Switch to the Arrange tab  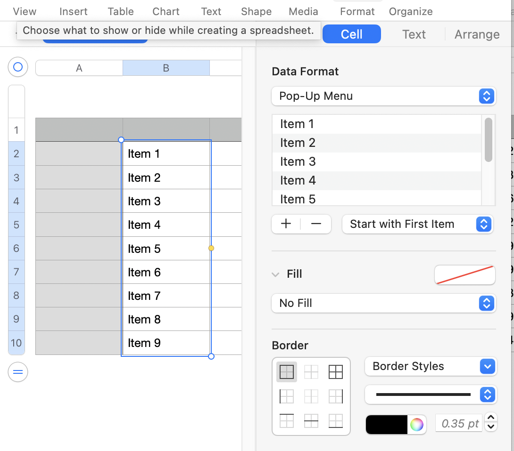pyautogui.click(x=477, y=34)
